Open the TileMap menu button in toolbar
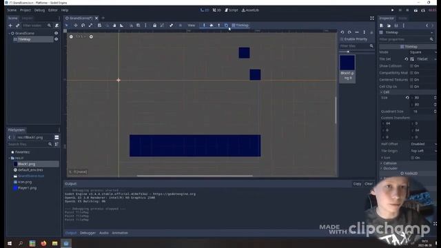Image resolution: width=441 pixels, height=248 pixels. 240,25
